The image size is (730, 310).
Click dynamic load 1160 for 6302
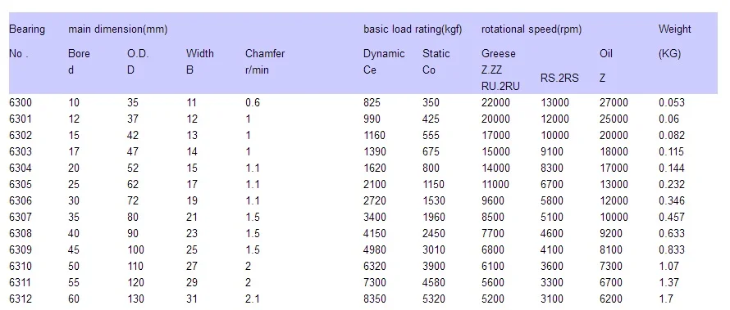(374, 135)
